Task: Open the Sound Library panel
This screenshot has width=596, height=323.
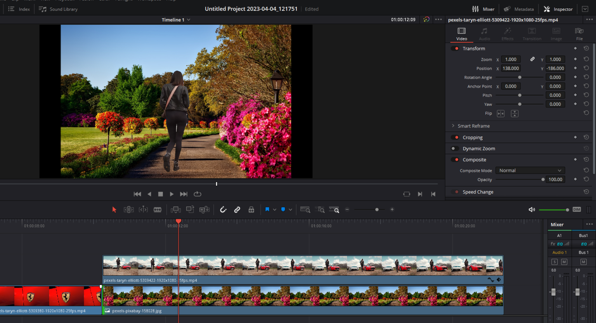Action: pyautogui.click(x=58, y=9)
